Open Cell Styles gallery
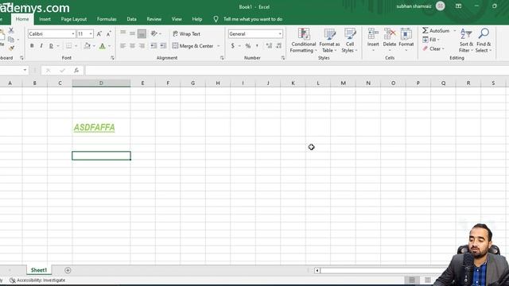The width and height of the screenshot is (509, 286). coord(350,41)
